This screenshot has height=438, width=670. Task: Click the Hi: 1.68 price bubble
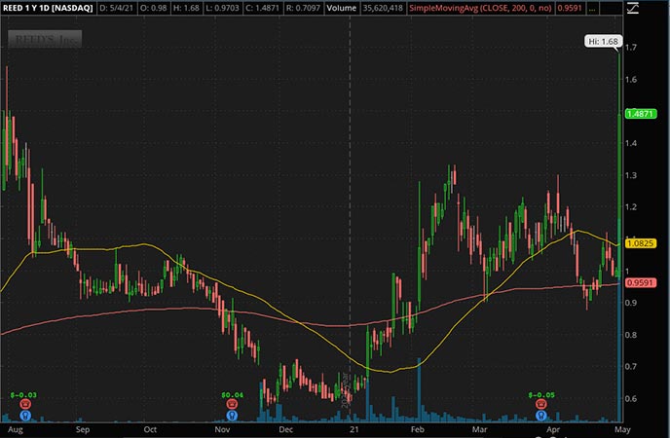[x=599, y=41]
